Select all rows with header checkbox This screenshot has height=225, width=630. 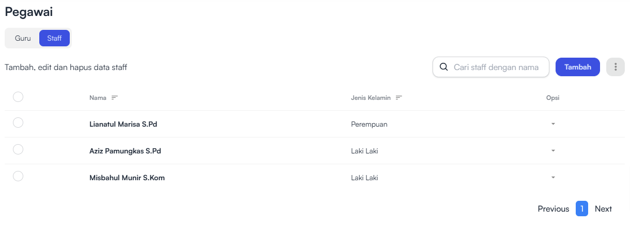tap(18, 96)
